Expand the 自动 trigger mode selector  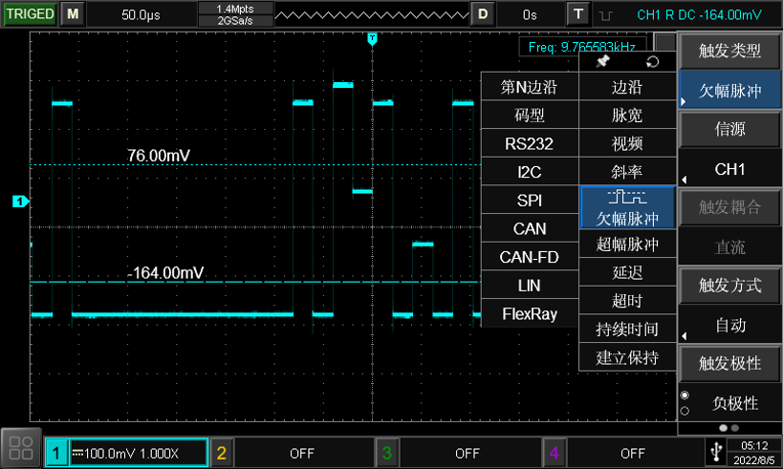[730, 325]
